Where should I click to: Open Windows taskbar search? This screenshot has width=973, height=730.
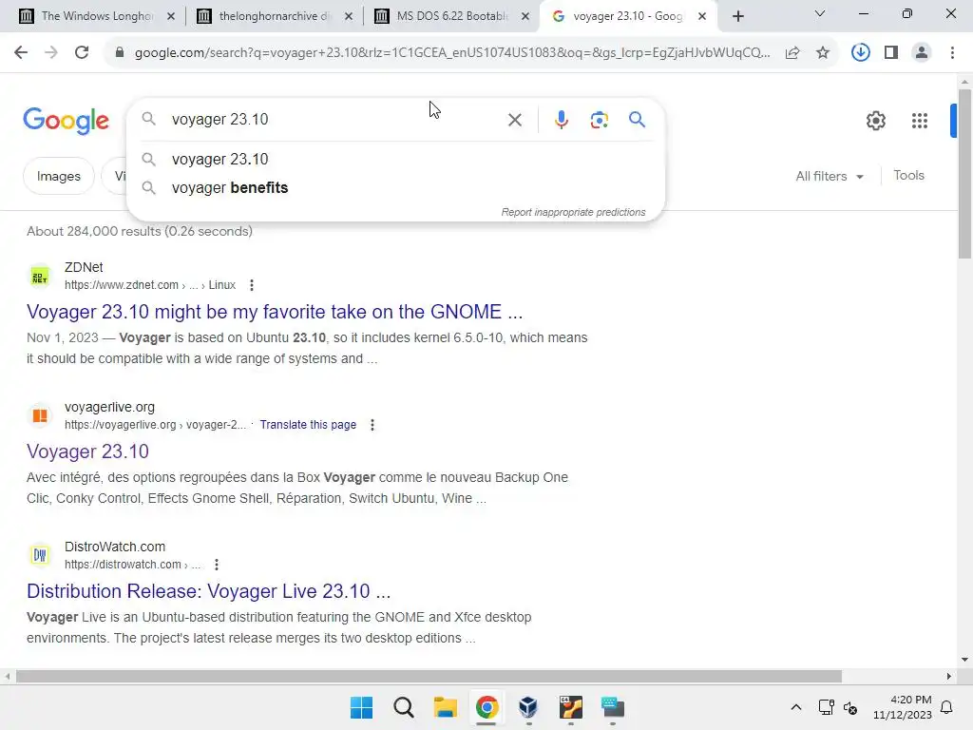pyautogui.click(x=403, y=707)
